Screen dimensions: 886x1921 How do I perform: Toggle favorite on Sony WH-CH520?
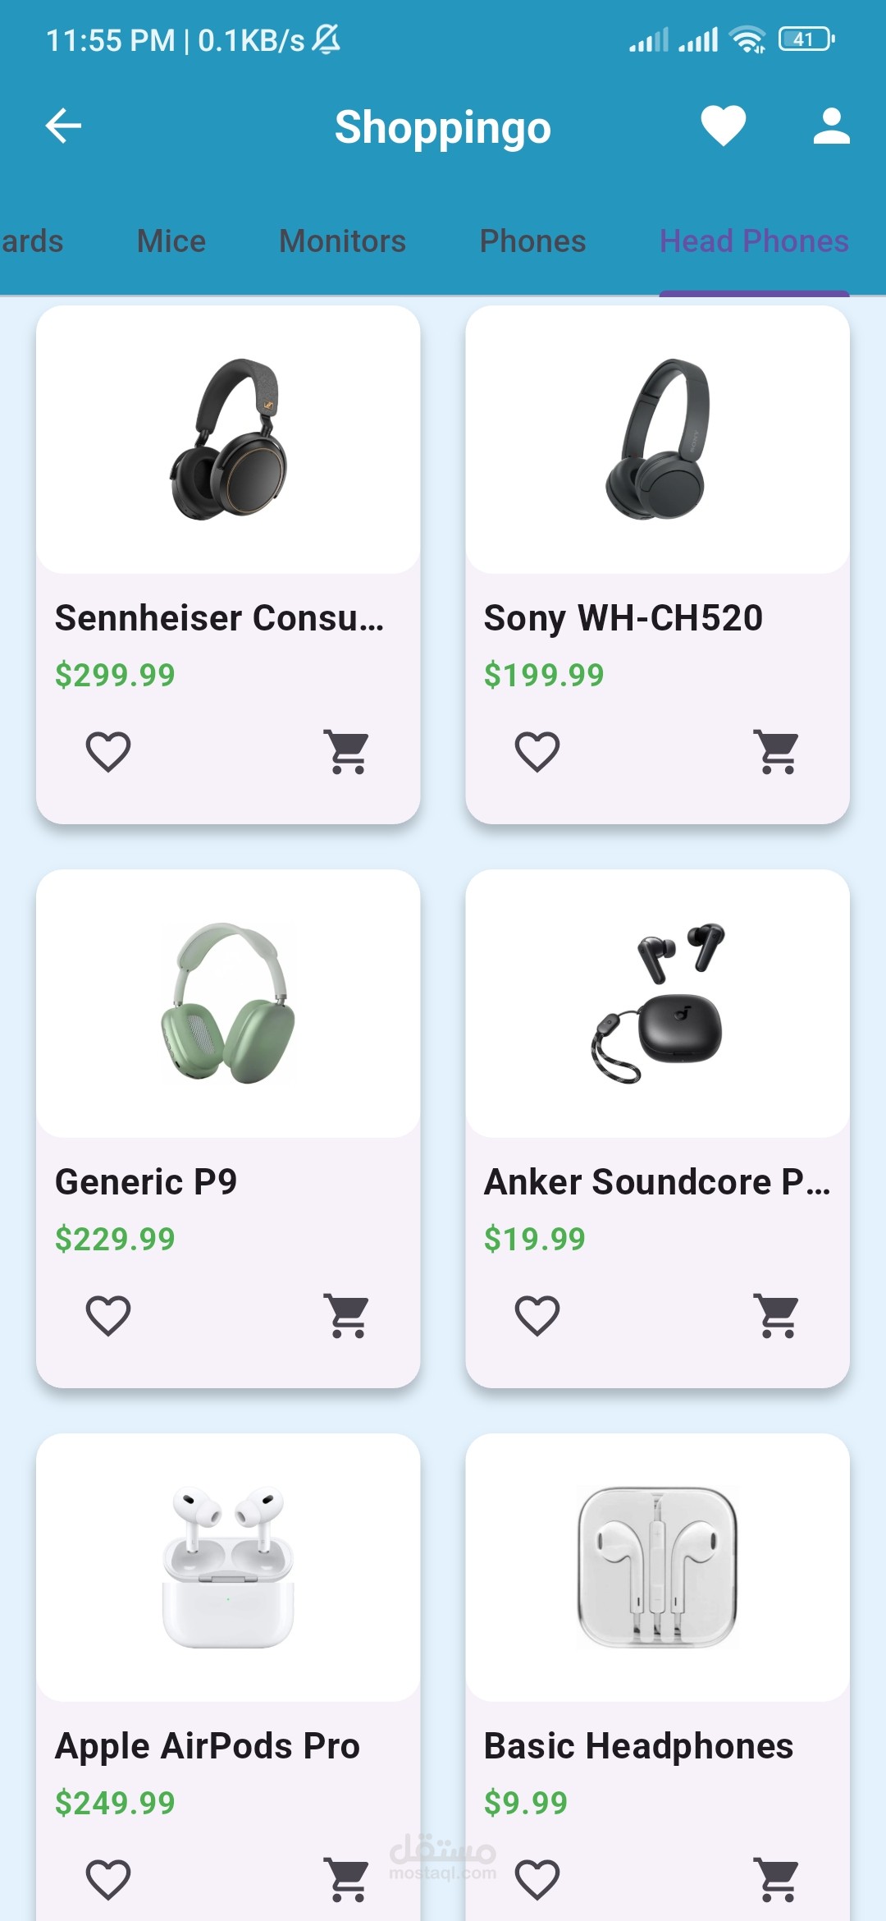[537, 751]
